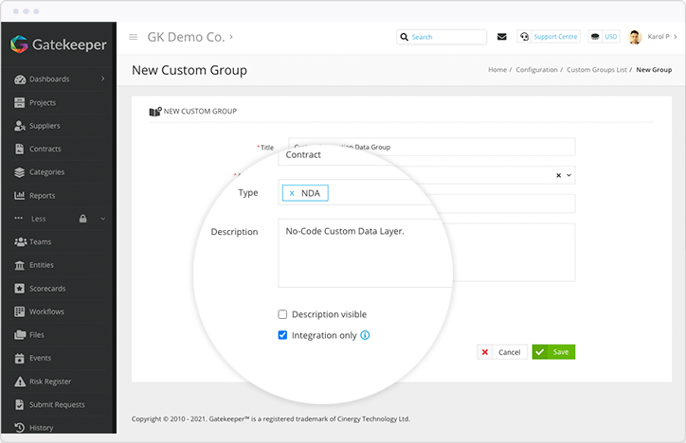Screen dimensions: 686x443
Task: Uncheck the Integration only checkbox
Action: [x=282, y=335]
